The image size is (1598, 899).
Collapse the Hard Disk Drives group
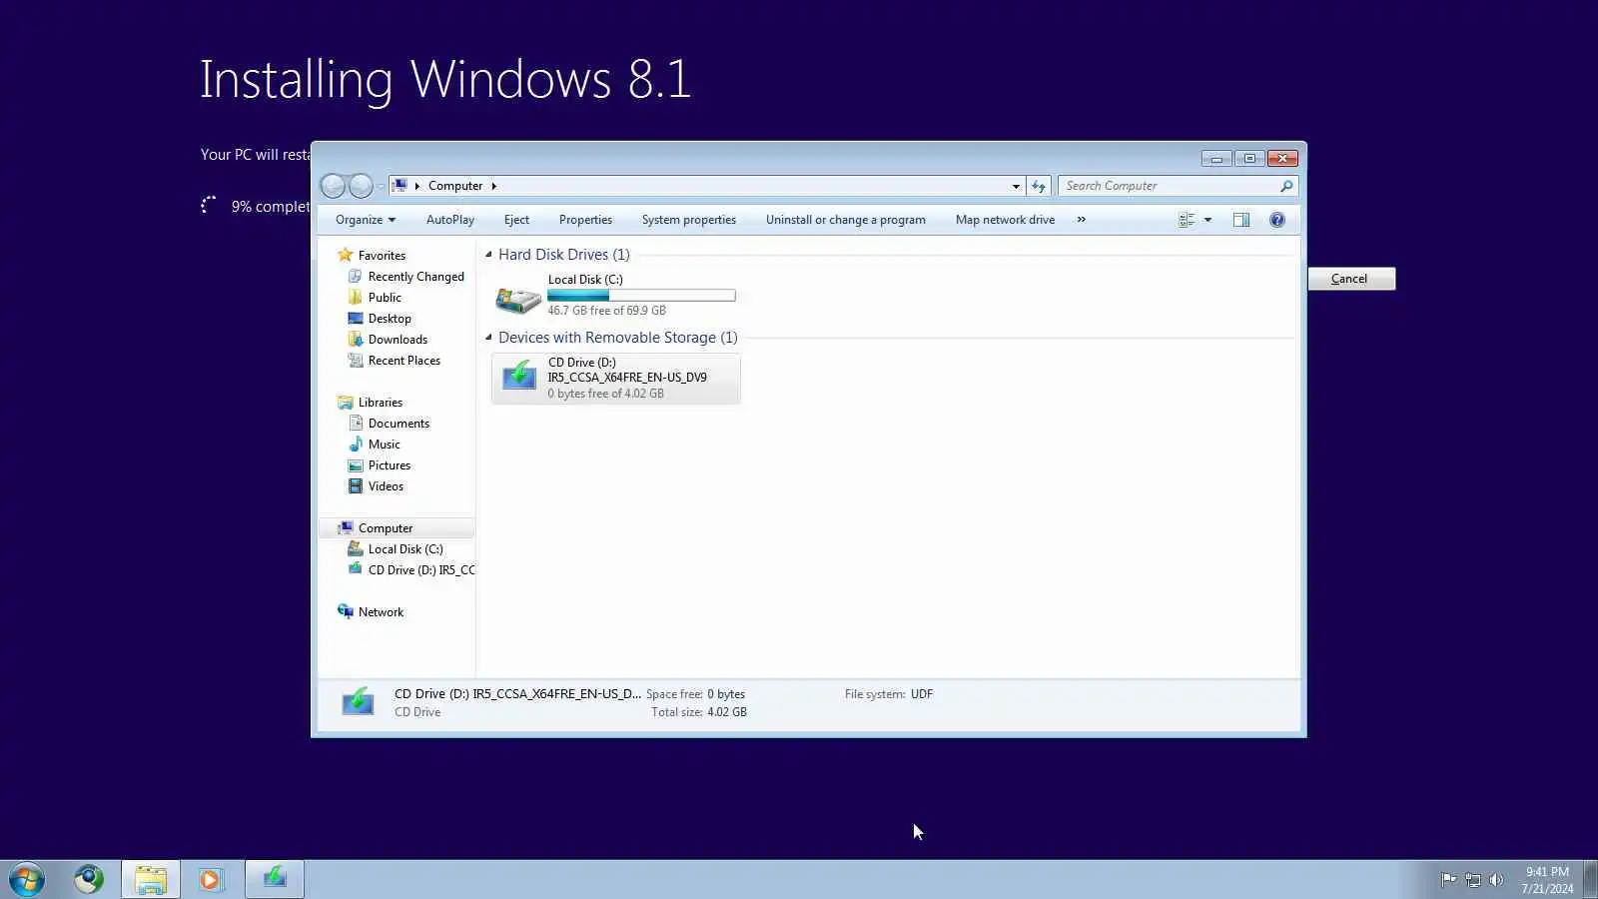click(488, 255)
